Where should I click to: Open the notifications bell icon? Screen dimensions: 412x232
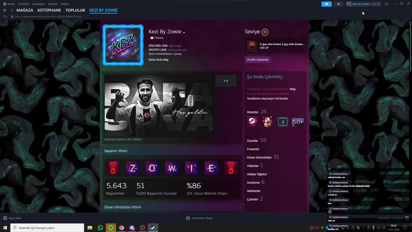[338, 4]
